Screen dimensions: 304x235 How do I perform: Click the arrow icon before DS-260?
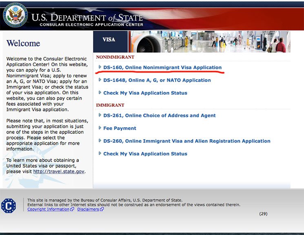(100, 141)
